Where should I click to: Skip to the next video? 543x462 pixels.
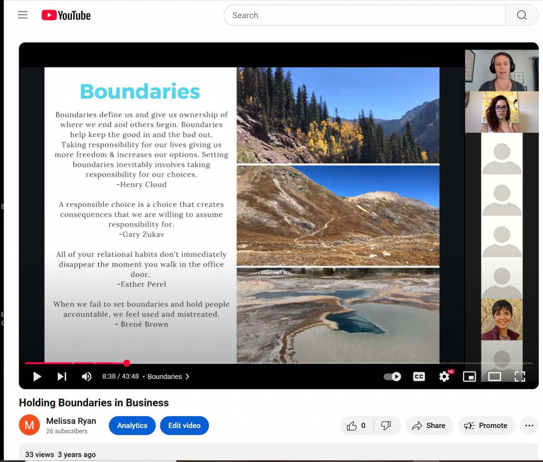[62, 376]
